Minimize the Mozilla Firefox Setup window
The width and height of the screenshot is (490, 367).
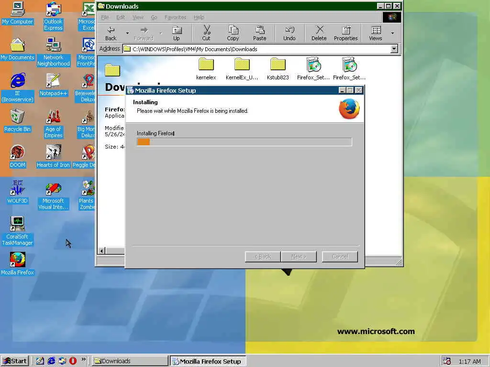[342, 90]
